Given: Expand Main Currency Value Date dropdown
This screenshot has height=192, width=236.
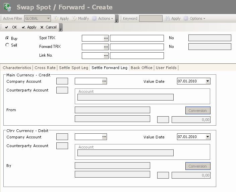Looking at the screenshot, I should [208, 81].
